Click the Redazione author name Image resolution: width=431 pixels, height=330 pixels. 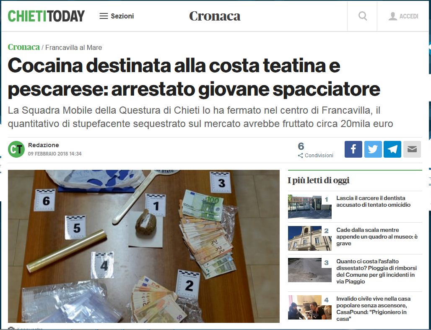click(44, 145)
